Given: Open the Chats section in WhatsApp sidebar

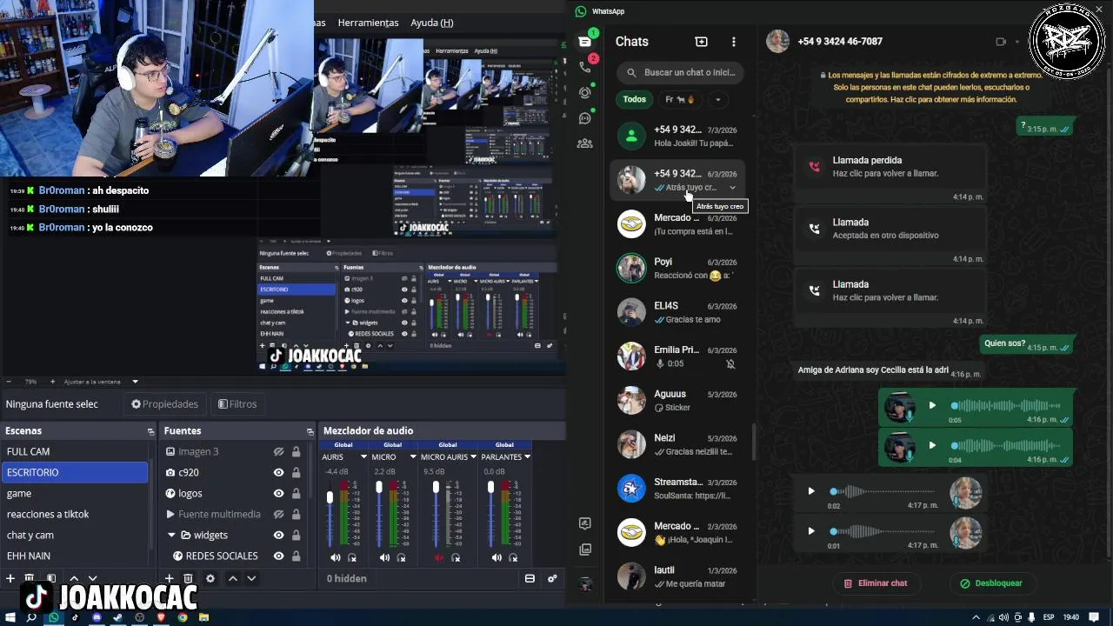Looking at the screenshot, I should click(x=584, y=41).
